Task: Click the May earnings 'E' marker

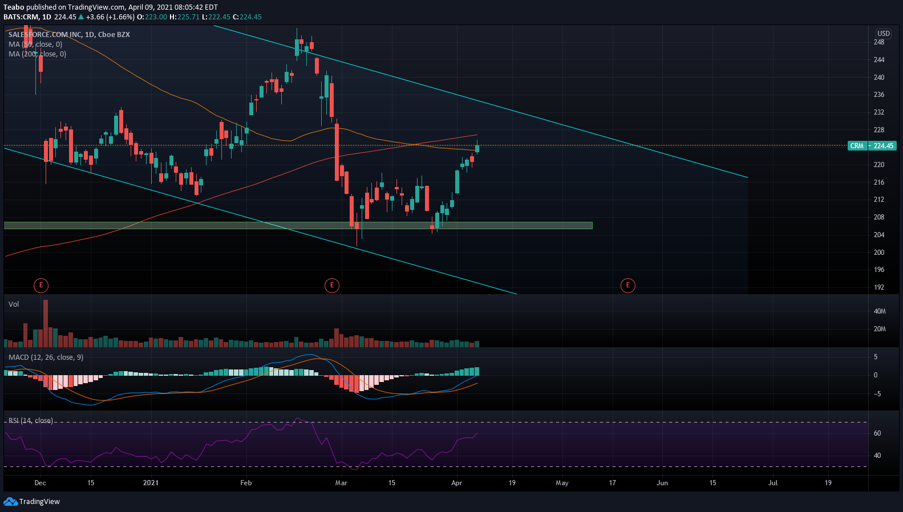Action: tap(627, 285)
